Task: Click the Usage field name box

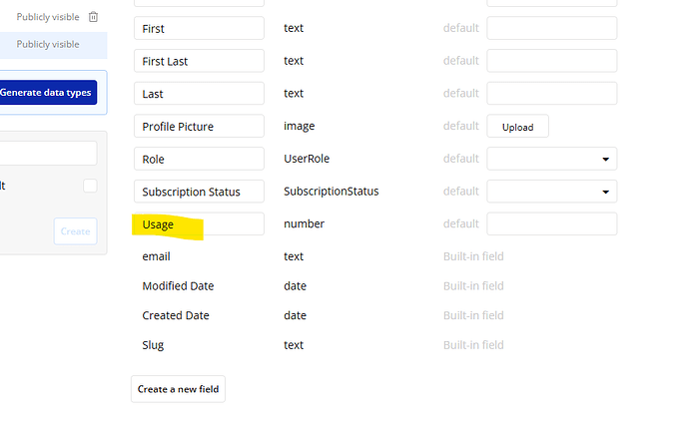Action: click(199, 224)
